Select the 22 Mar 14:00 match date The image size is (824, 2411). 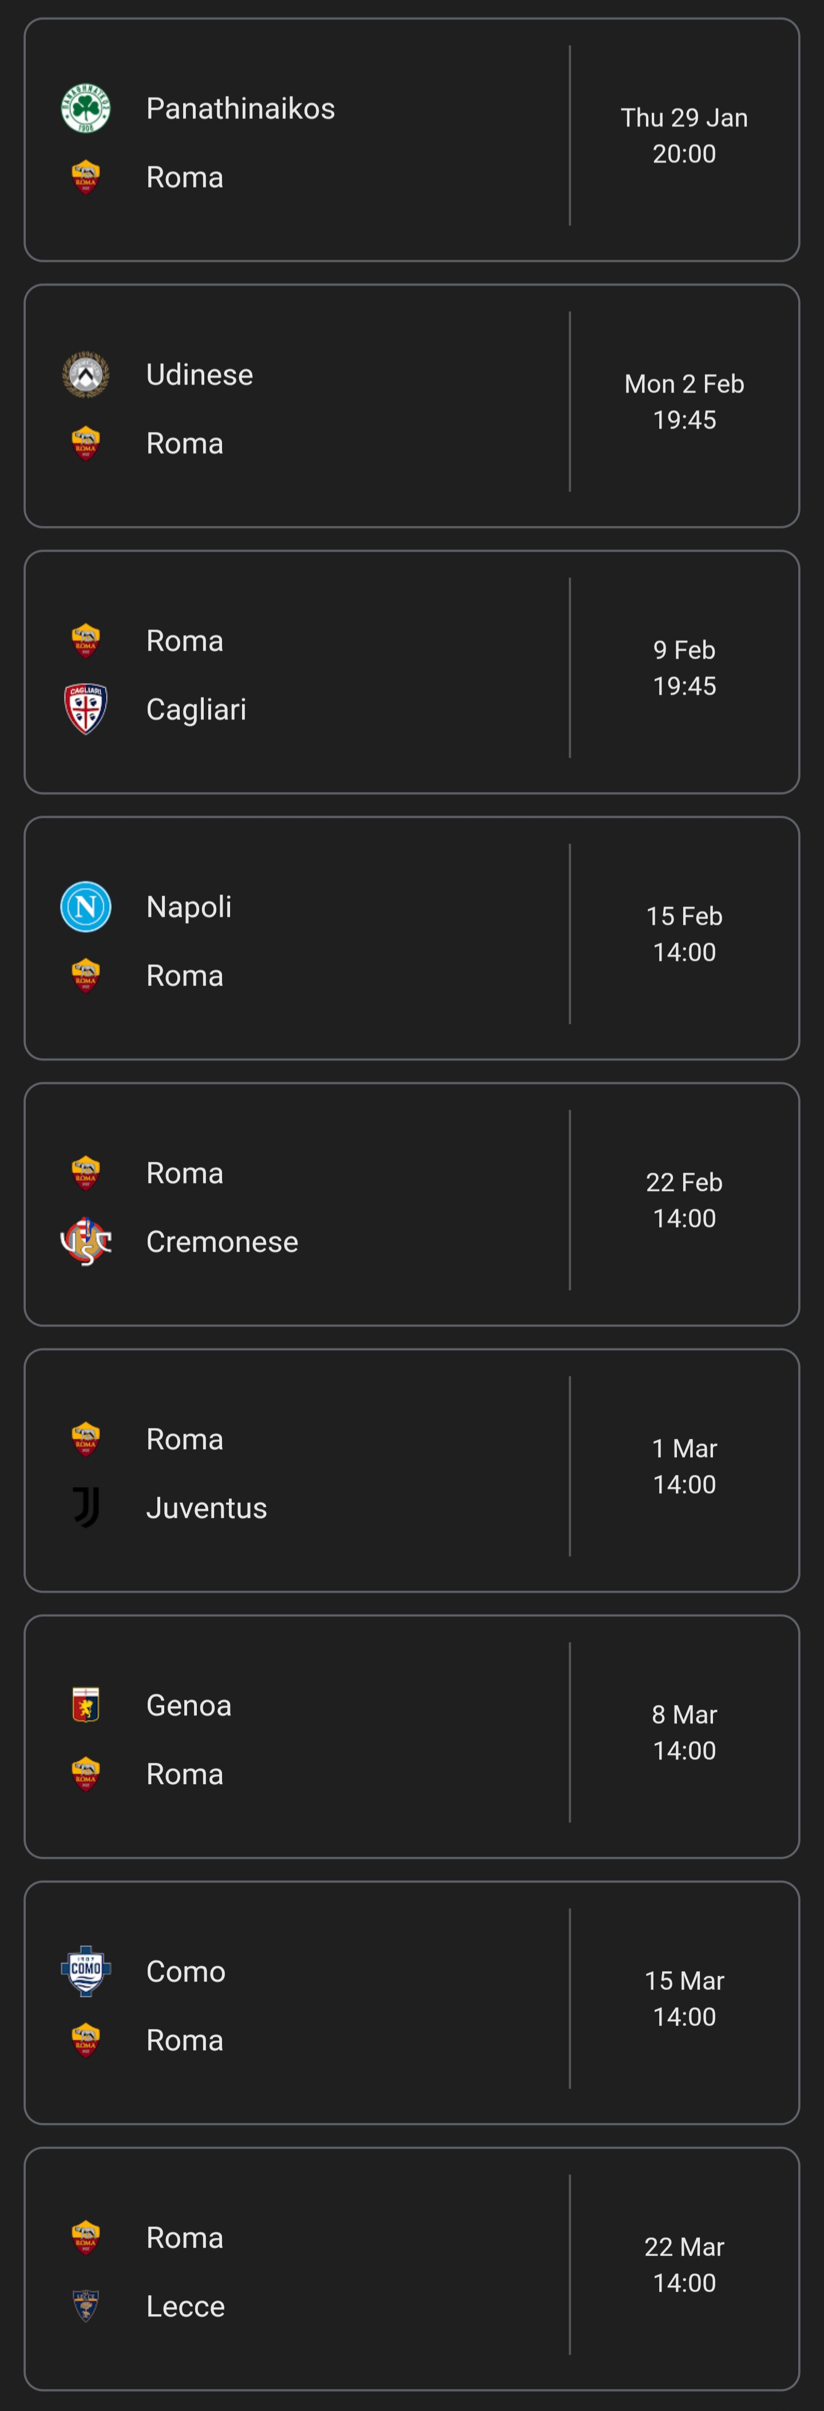coord(684,2264)
